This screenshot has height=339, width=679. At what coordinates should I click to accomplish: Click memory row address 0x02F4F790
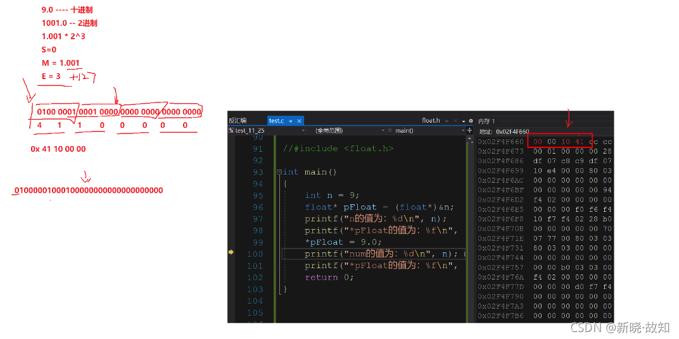[500, 297]
